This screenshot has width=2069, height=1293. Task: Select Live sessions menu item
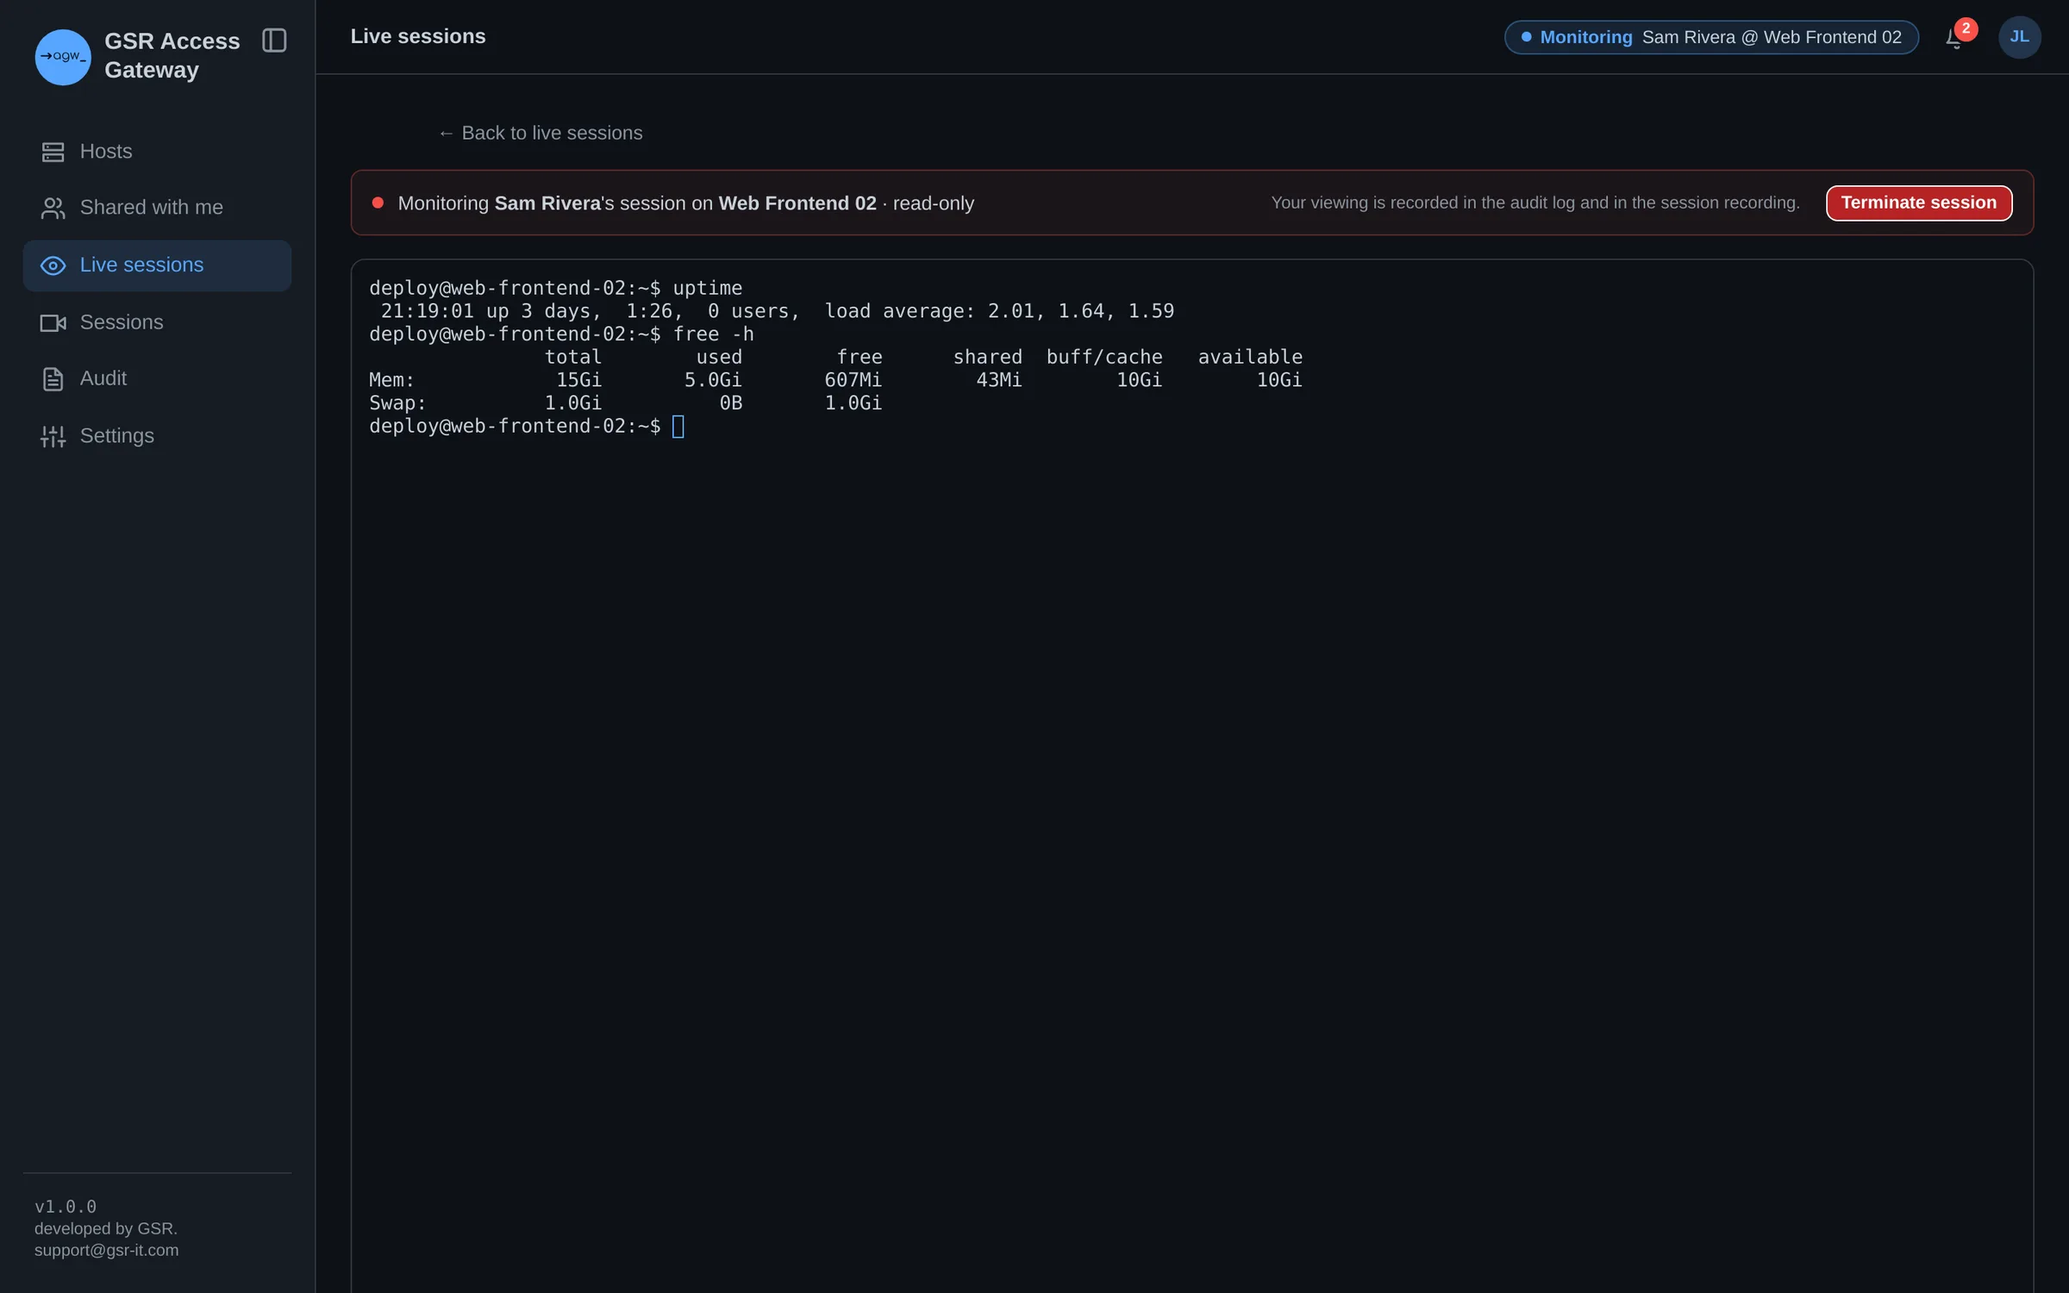157,265
